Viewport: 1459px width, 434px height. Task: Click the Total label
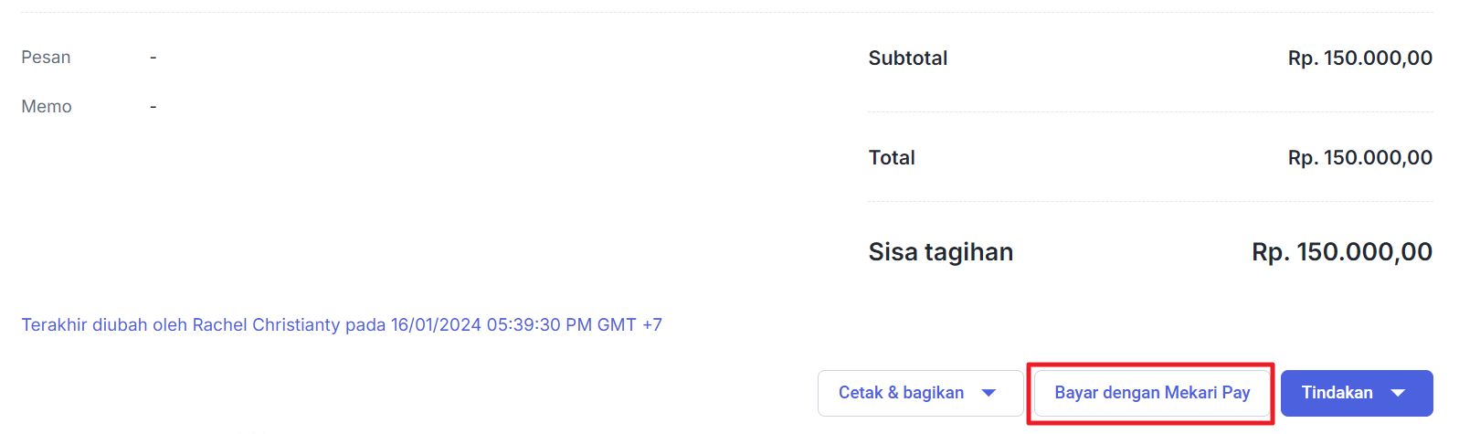pyautogui.click(x=892, y=158)
